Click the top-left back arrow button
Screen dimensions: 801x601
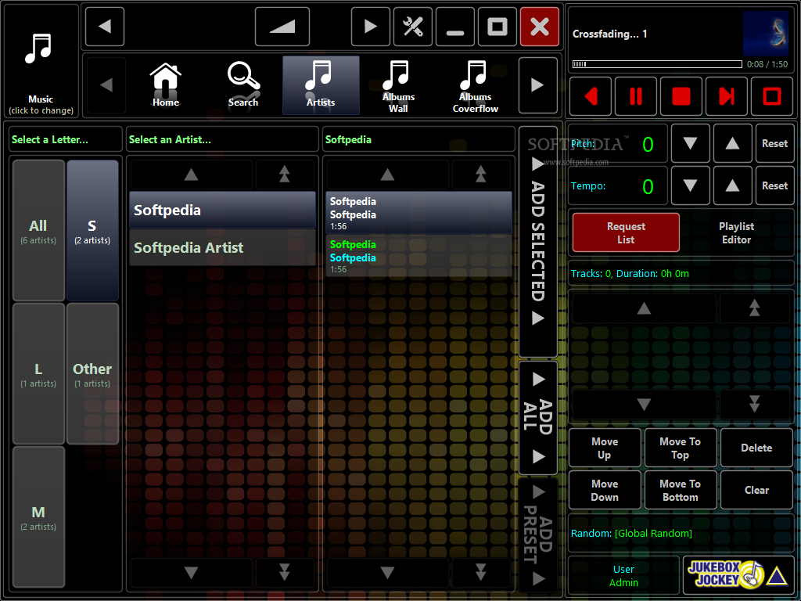[105, 27]
